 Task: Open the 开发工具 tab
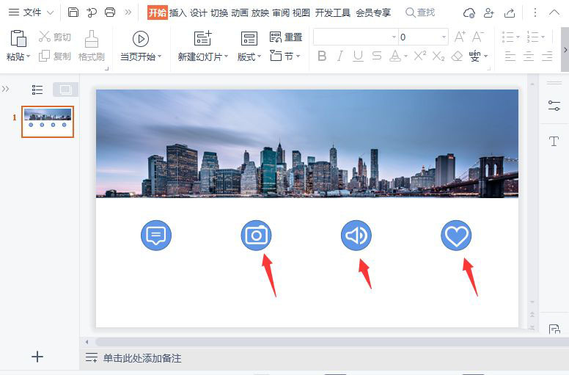[x=333, y=12]
